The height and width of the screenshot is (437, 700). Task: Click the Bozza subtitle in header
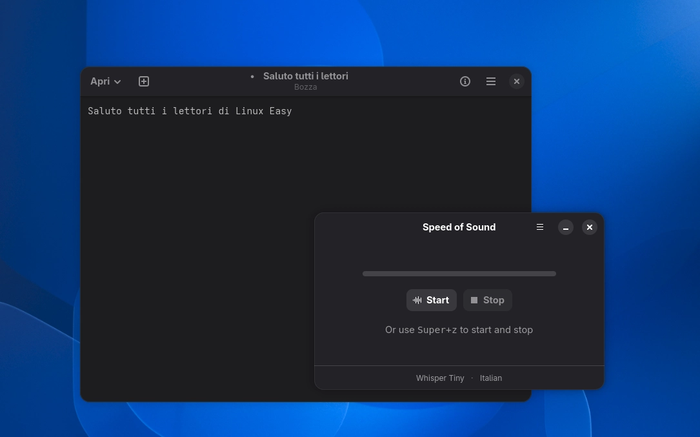point(305,87)
